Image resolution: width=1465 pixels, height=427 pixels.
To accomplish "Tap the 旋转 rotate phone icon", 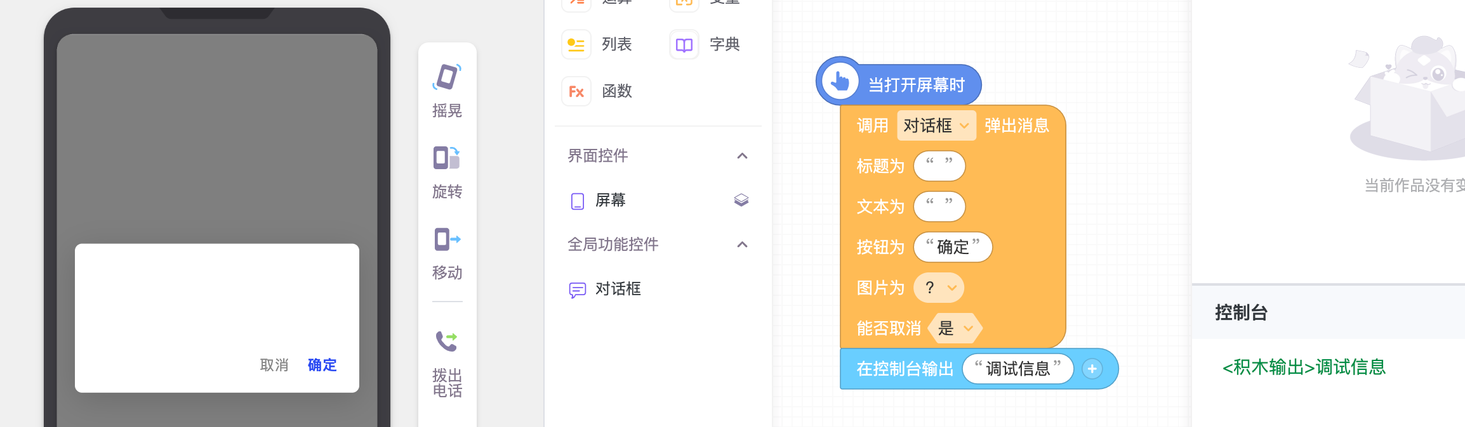I will pos(447,158).
